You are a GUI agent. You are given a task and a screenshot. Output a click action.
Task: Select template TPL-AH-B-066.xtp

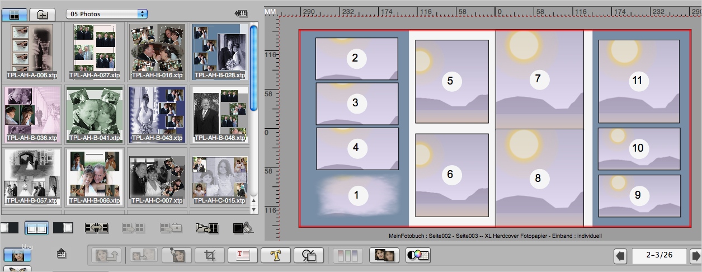pyautogui.click(x=95, y=176)
